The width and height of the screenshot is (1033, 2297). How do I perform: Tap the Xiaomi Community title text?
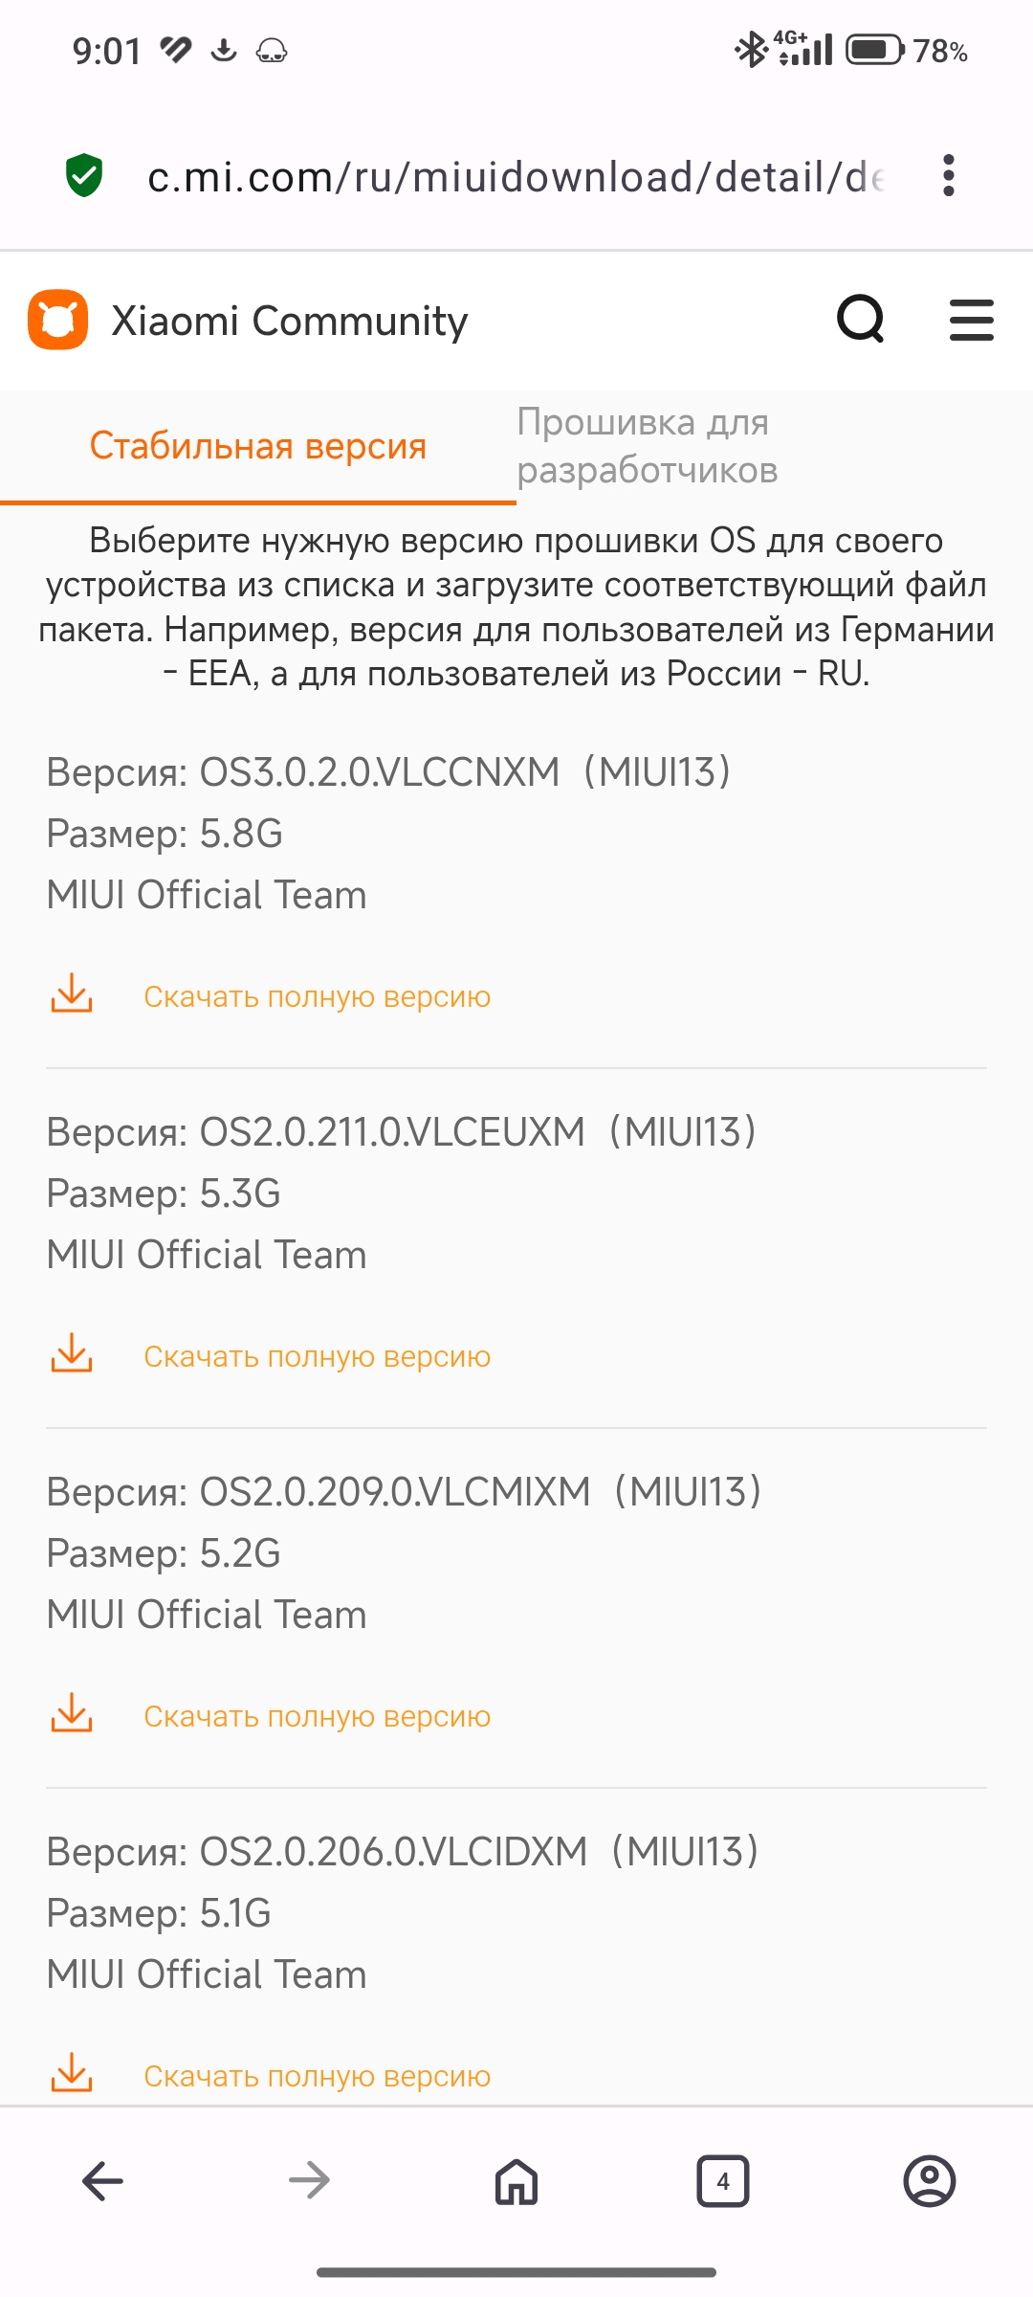290,321
